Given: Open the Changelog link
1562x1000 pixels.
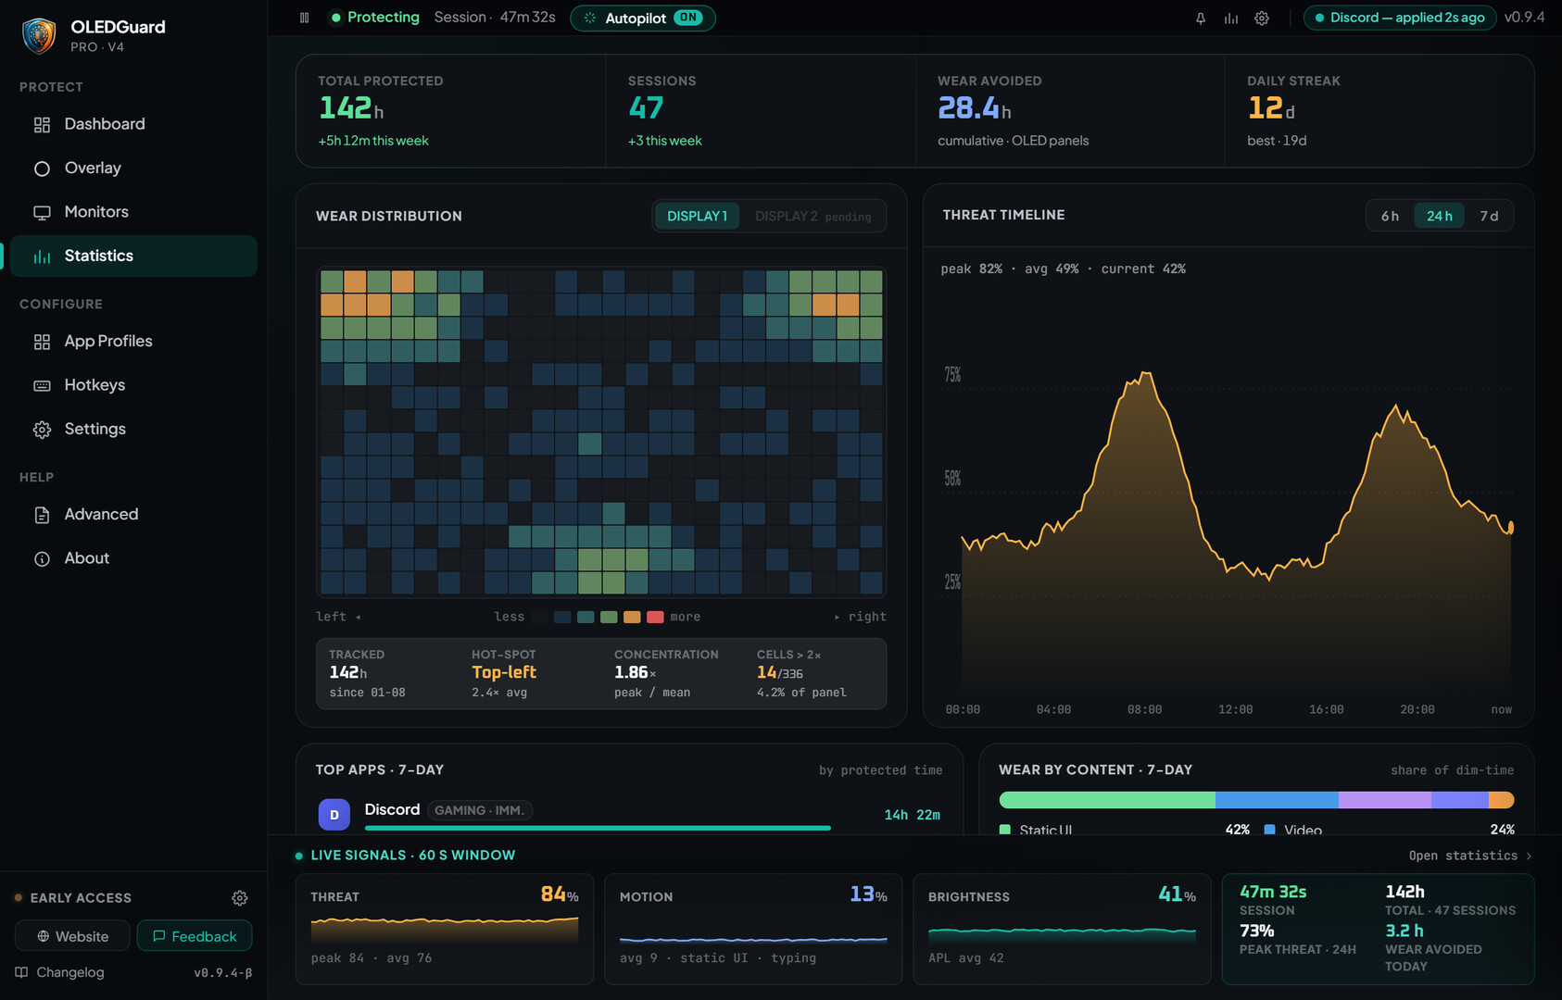Looking at the screenshot, I should (60, 972).
